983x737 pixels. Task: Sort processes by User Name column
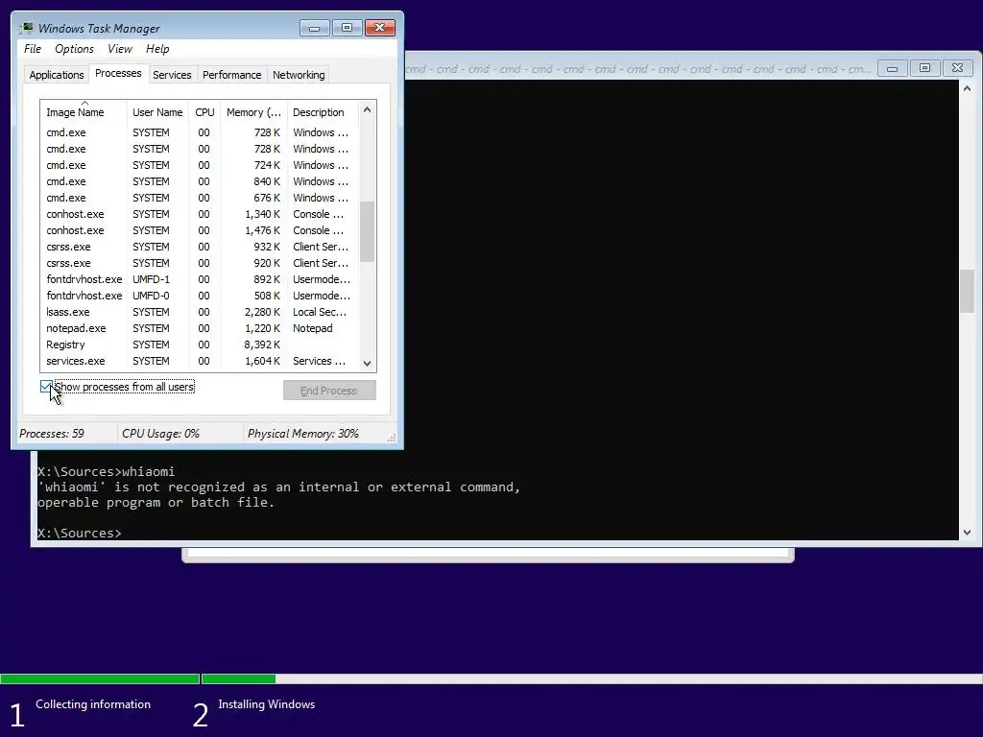pyautogui.click(x=157, y=112)
